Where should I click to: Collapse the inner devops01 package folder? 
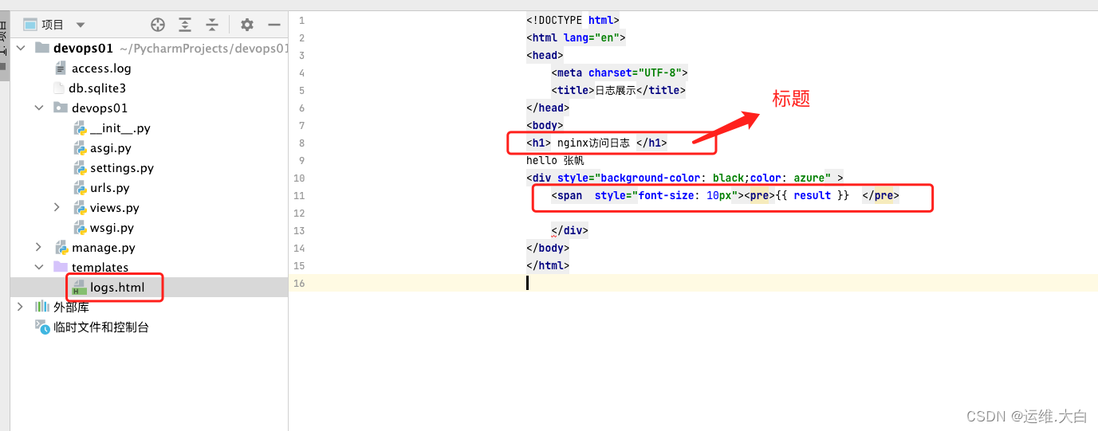(39, 108)
